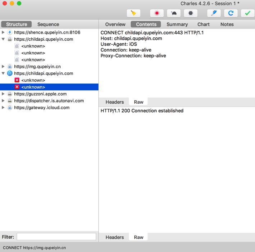
Task: Select response pane Raw tab at bottom
Action: click(139, 237)
